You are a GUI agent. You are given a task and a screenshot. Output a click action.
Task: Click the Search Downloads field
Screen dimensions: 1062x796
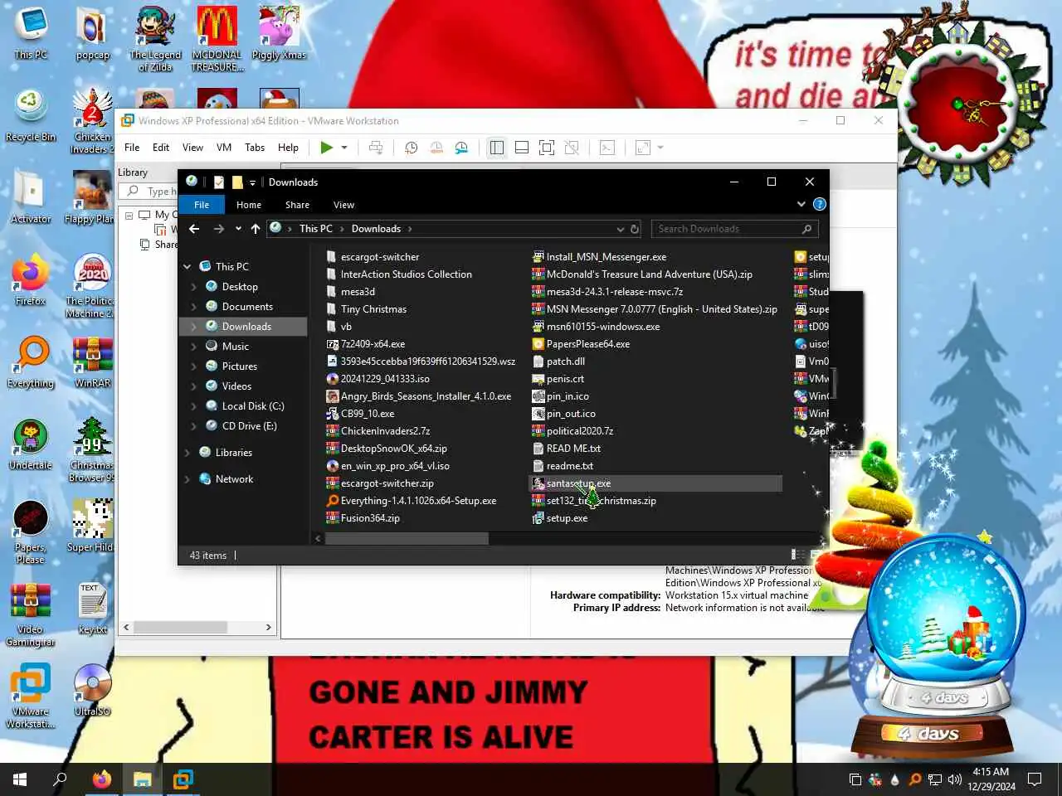pos(734,229)
